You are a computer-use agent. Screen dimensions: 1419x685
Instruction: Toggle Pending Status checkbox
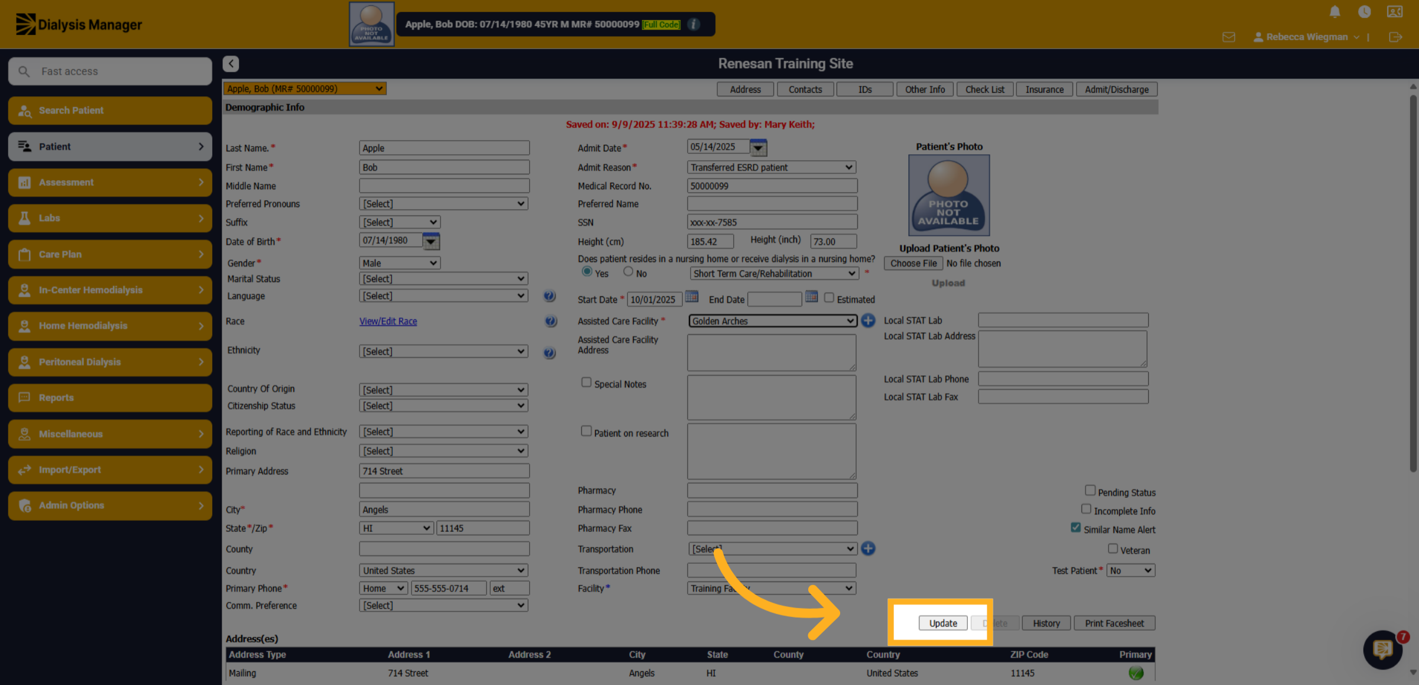[1090, 490]
